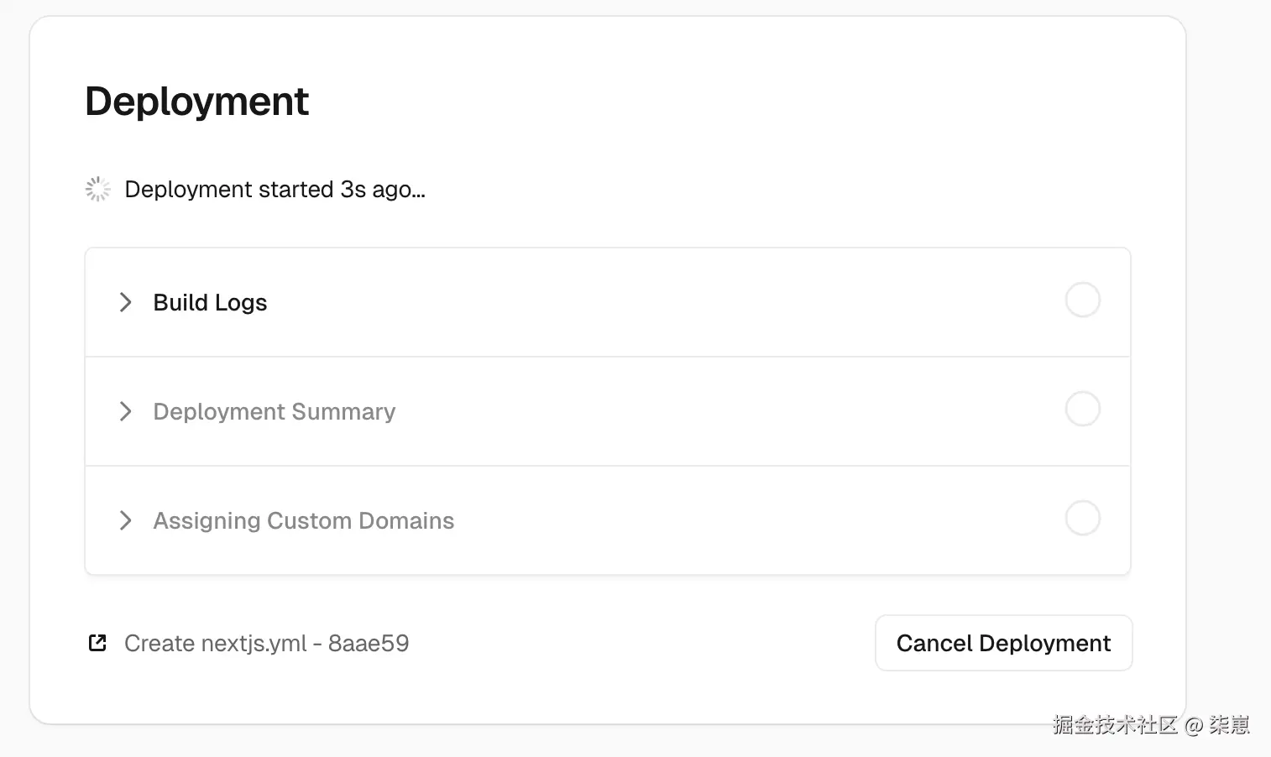This screenshot has width=1271, height=757.
Task: Open the Build Logs section label
Action: pos(210,303)
